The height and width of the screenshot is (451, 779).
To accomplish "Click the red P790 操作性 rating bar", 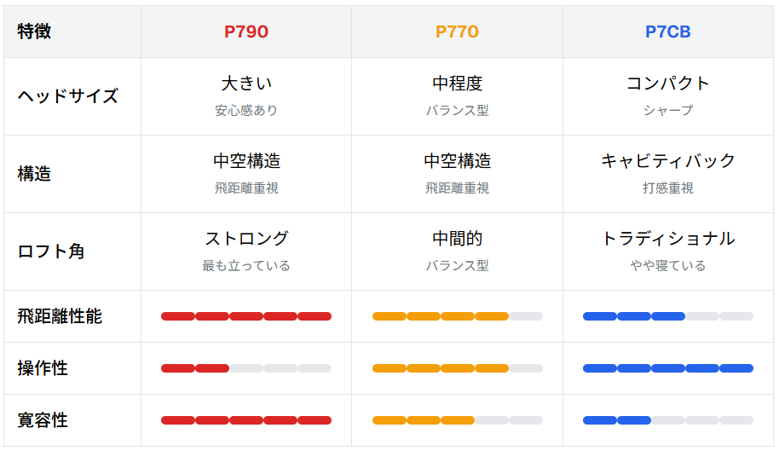I will coord(246,368).
